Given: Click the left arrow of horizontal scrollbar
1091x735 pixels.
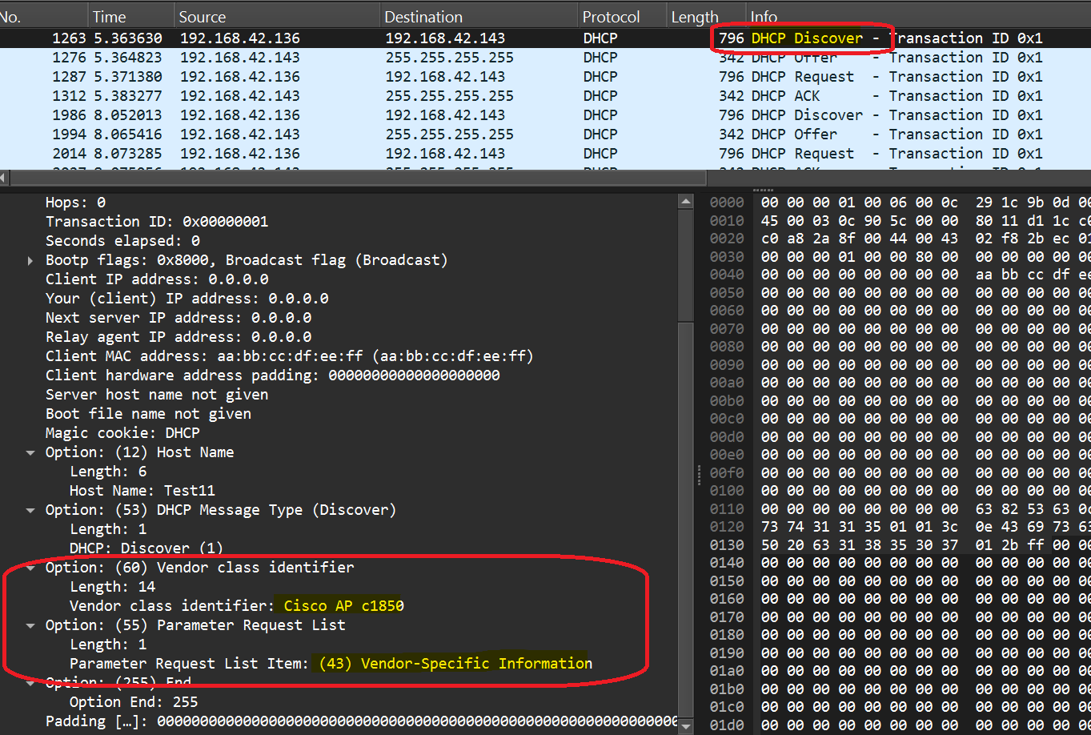Looking at the screenshot, I should point(5,178).
